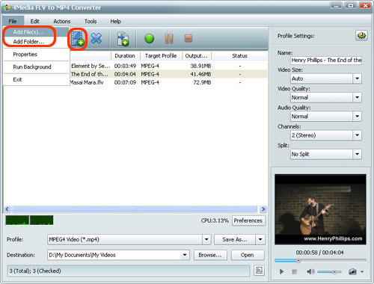Remove selected file with the blue X icon
This screenshot has height=284, width=374.
(96, 38)
